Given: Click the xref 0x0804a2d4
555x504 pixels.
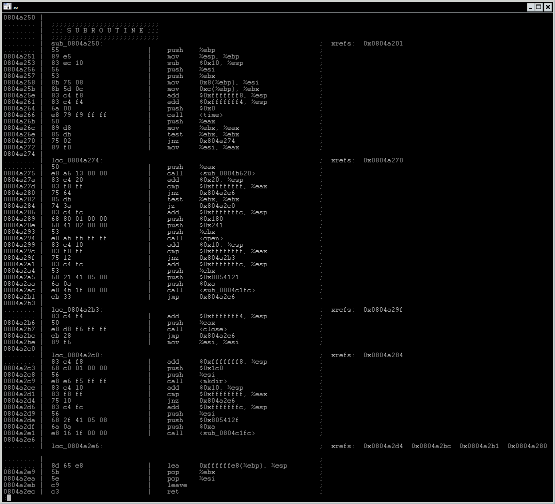Looking at the screenshot, I should click(x=383, y=446).
